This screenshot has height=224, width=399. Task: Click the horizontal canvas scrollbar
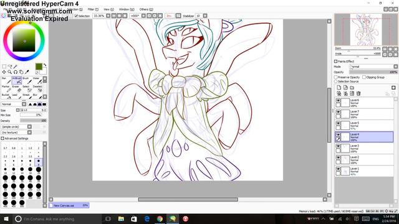click(188, 200)
